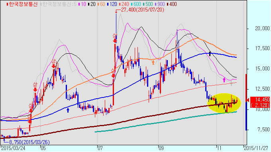Click the 09 month axis label

(x=161, y=148)
